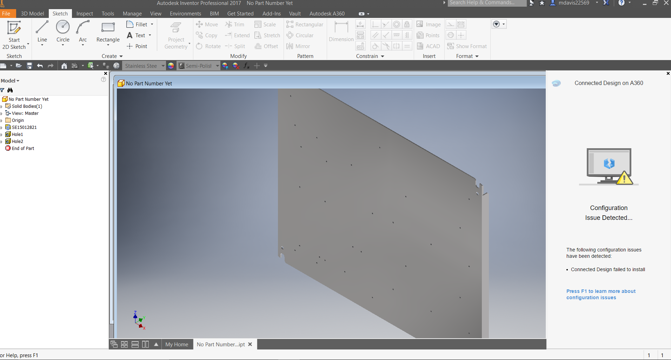Switch to the 3D Model ribbon tab
Image resolution: width=671 pixels, height=360 pixels.
32,14
